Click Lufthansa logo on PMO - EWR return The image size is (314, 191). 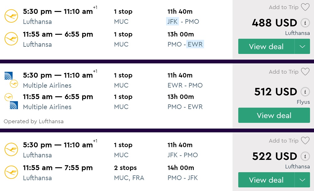pos(11,39)
